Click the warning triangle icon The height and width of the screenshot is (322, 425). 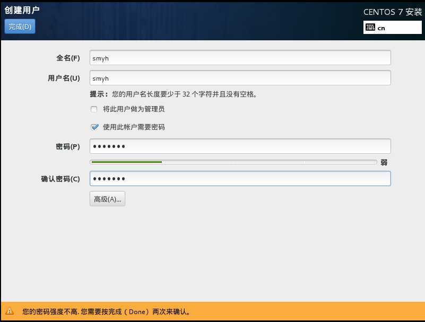9,311
